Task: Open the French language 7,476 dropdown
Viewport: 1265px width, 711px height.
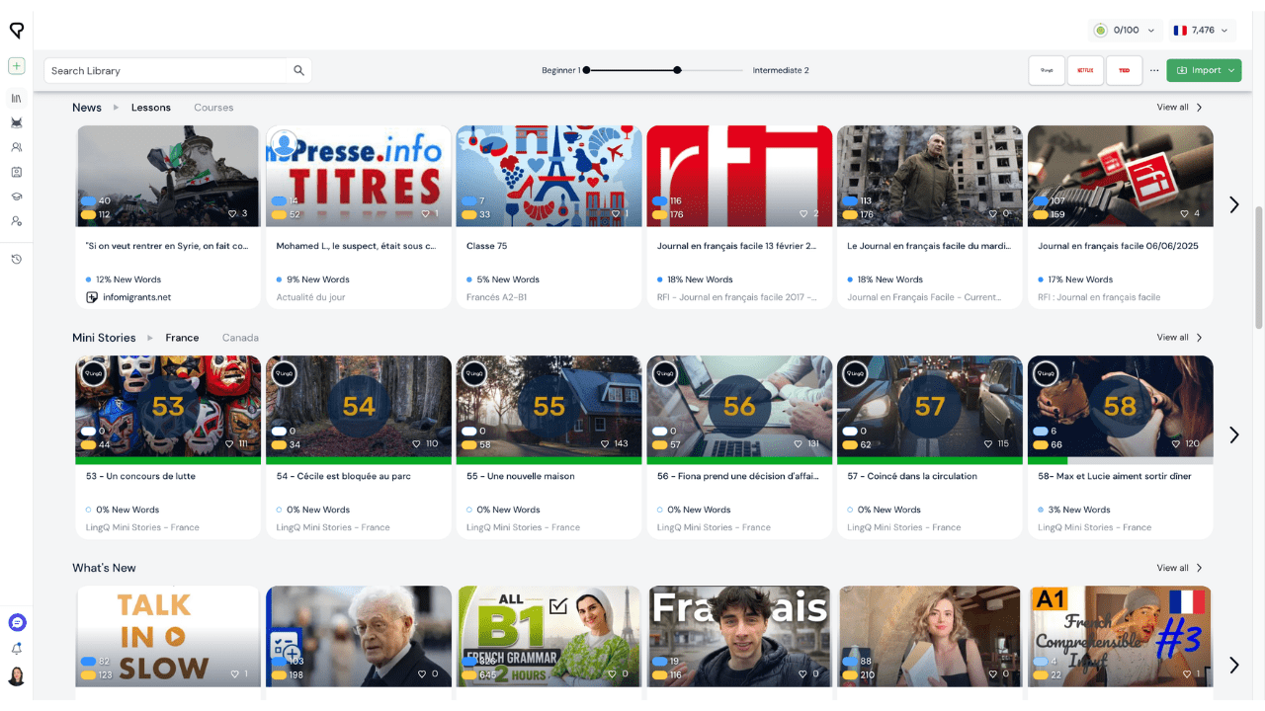Action: pyautogui.click(x=1203, y=31)
